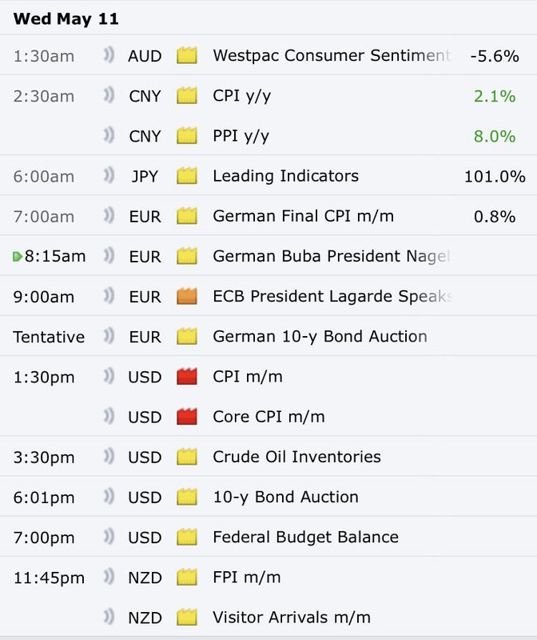Click the red impact icon for USD CPI m/m
The image size is (537, 640).
coord(187,376)
